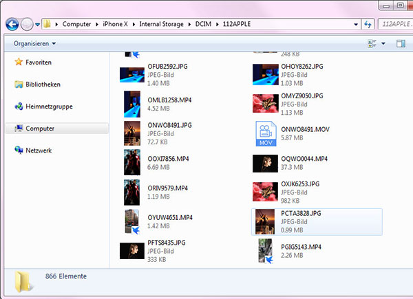Viewport: 413px width, 299px height.
Task: Expand the arrow after DCIM breadcrumb
Action: [218, 25]
